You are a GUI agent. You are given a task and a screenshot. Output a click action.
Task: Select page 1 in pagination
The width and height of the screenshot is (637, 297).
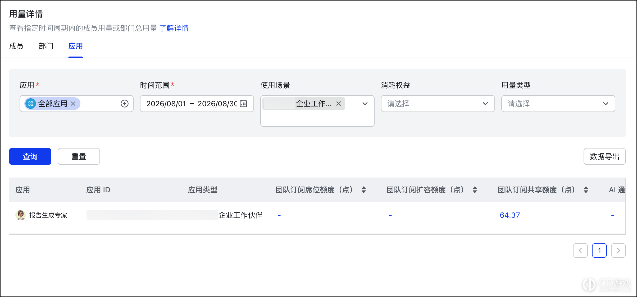(599, 250)
